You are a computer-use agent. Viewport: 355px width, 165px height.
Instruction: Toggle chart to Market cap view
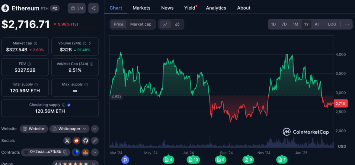(141, 24)
